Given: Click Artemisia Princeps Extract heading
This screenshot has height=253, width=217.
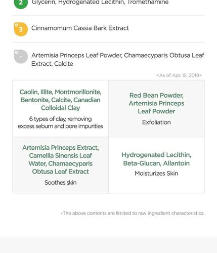Looking at the screenshot, I should (x=61, y=159).
